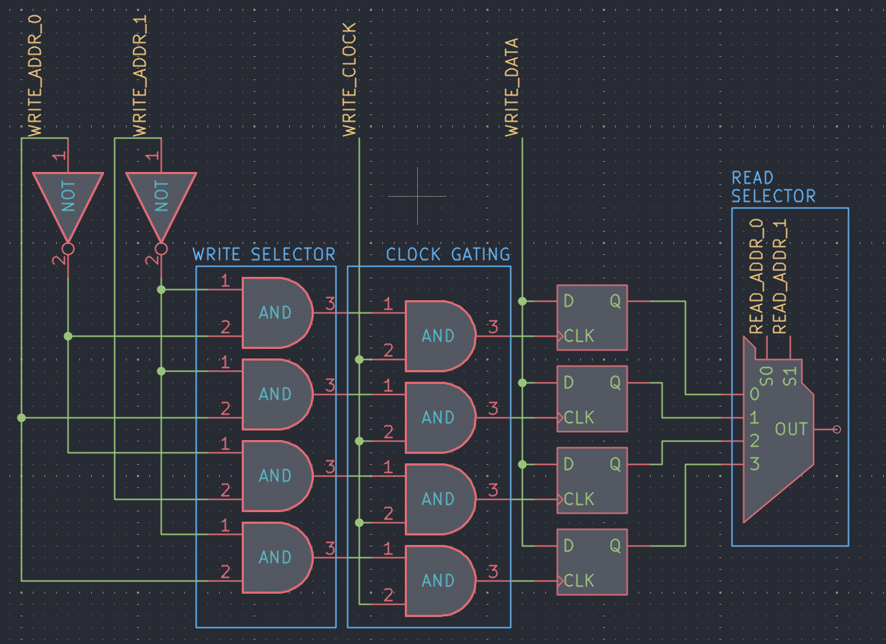Screen dimensions: 886x644
Task: Select the second AND gate in CLOCK GATING
Action: pyautogui.click(x=440, y=417)
